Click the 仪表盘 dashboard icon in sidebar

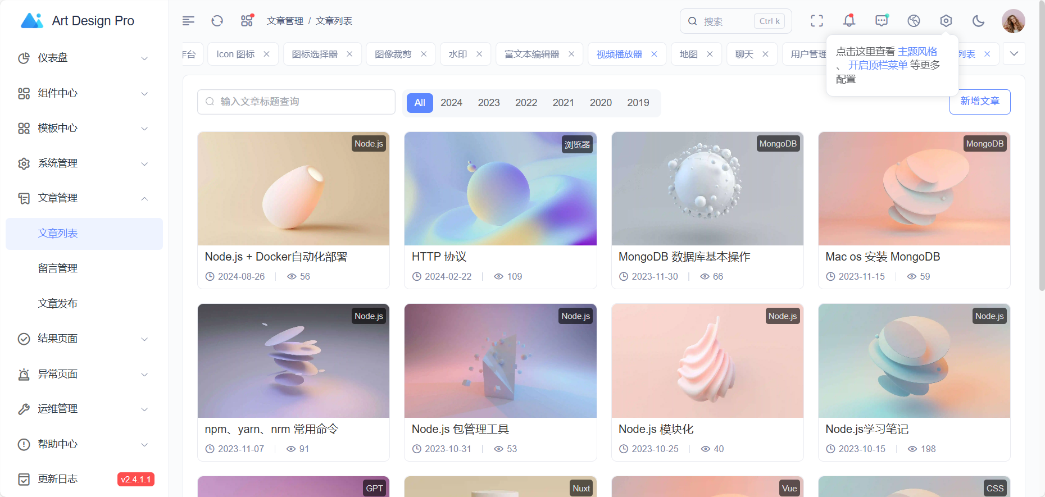(x=24, y=58)
